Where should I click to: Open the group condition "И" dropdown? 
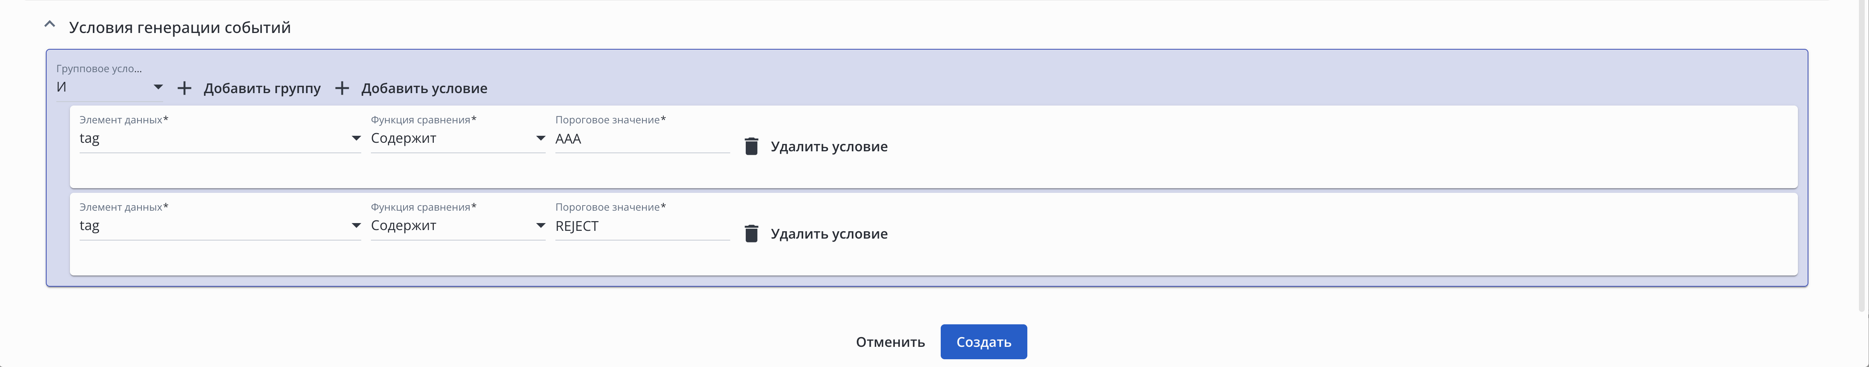(x=109, y=87)
